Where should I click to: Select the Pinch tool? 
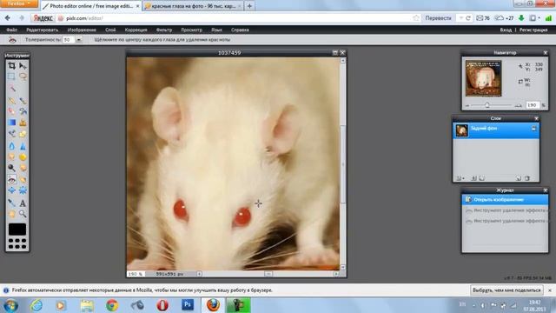pyautogui.click(x=23, y=190)
